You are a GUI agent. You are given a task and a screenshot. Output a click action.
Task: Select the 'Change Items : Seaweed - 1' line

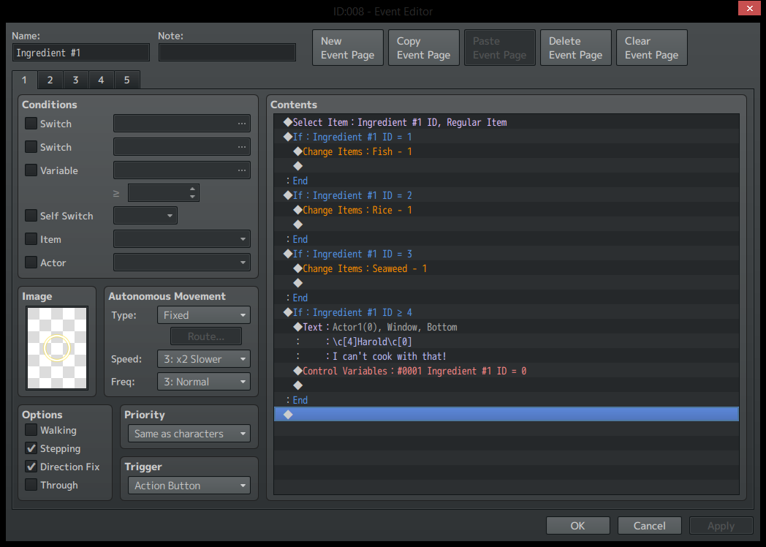point(507,268)
